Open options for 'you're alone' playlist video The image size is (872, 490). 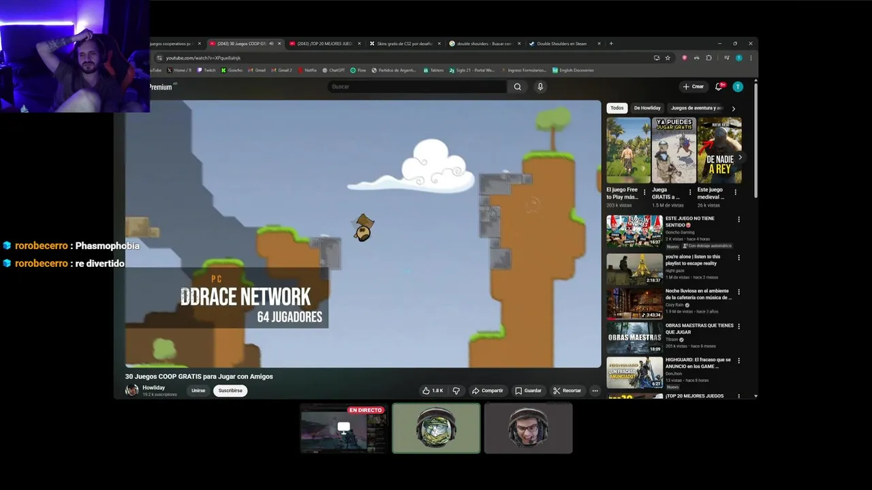click(738, 258)
